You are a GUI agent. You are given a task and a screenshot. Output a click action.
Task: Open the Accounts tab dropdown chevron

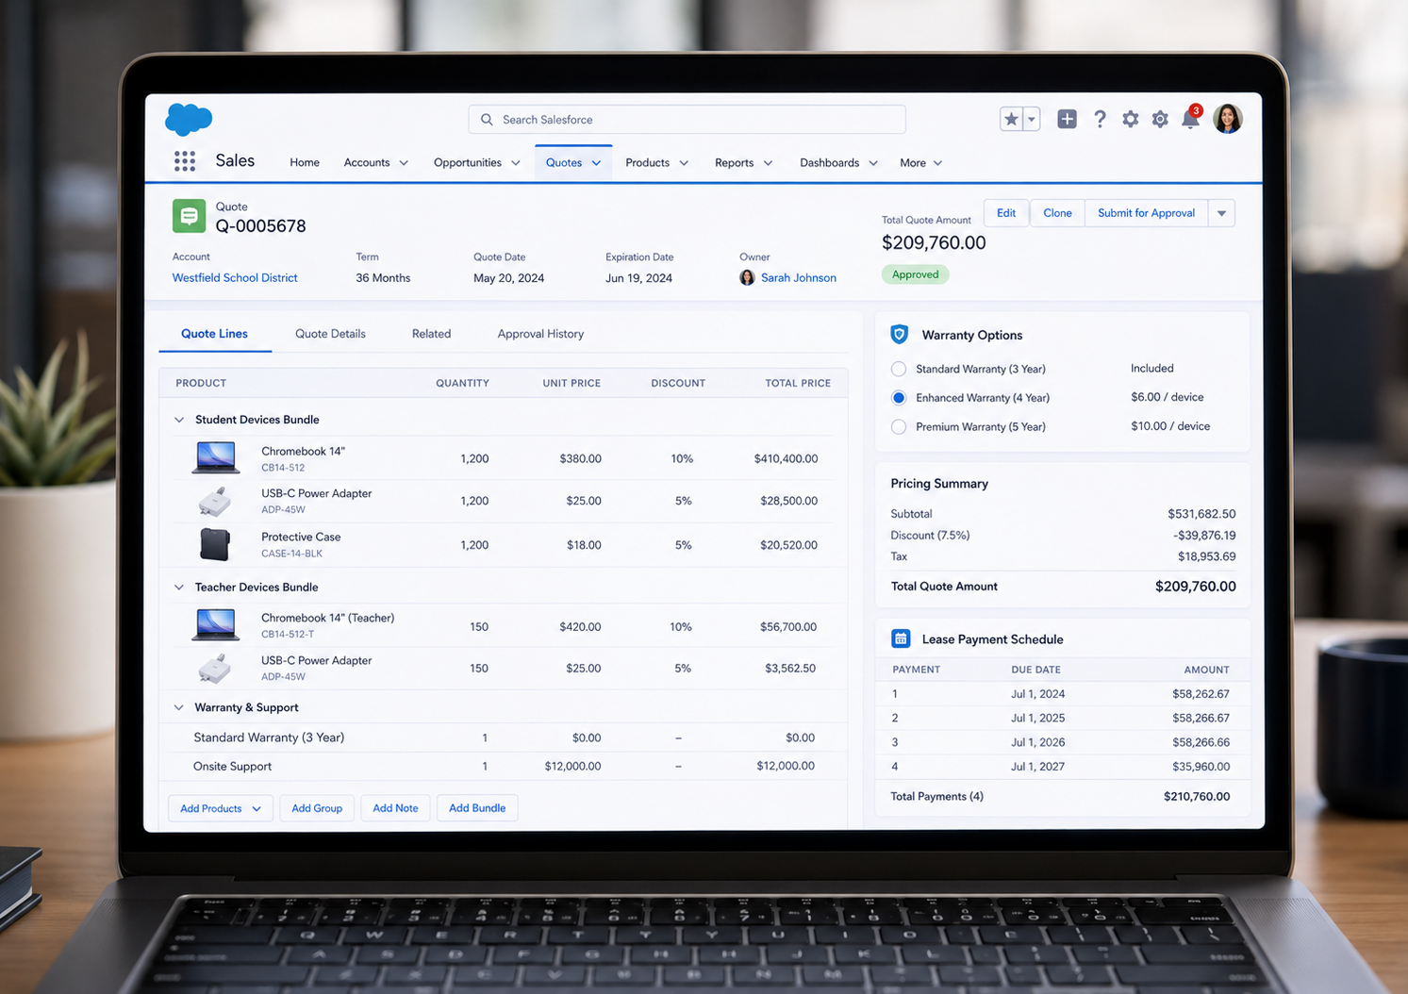tap(404, 163)
